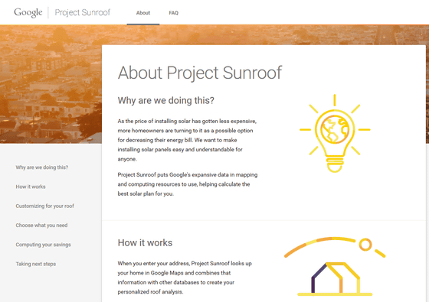
Task: Click the 'How it works' section heading
Action: (x=145, y=243)
